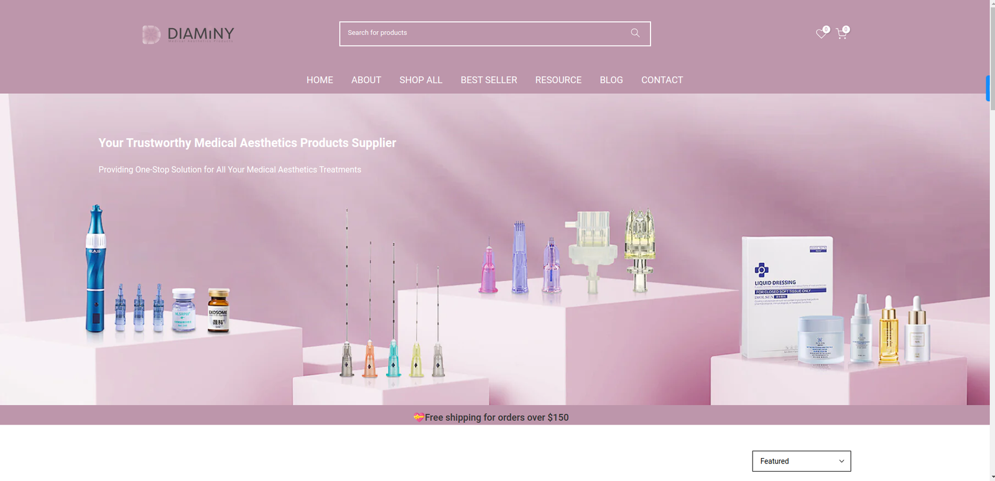Open the ABOUT page

(366, 80)
